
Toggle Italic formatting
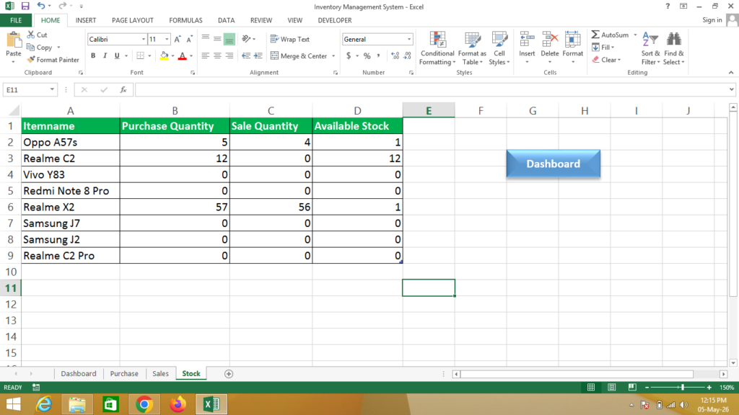(105, 55)
